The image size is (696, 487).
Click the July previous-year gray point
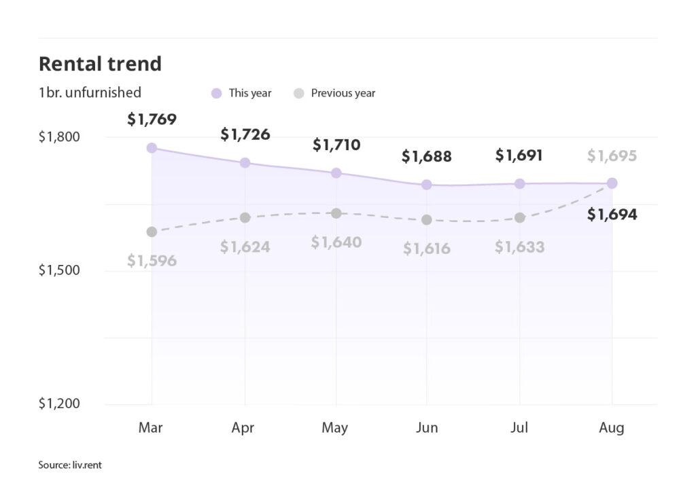[x=519, y=217]
